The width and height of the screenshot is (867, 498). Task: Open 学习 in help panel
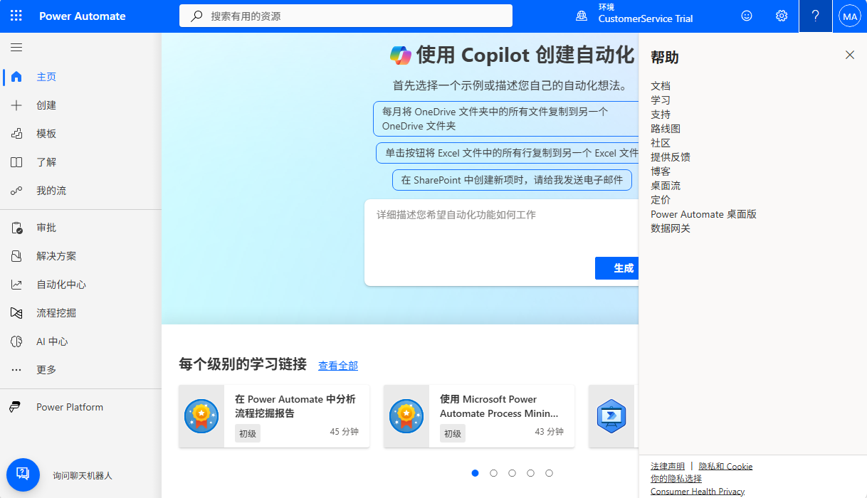point(661,100)
